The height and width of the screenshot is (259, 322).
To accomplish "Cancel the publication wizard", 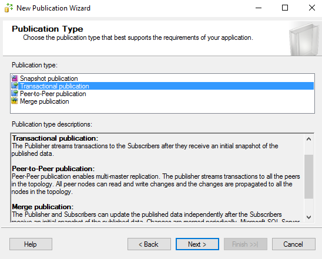I will click(294, 244).
